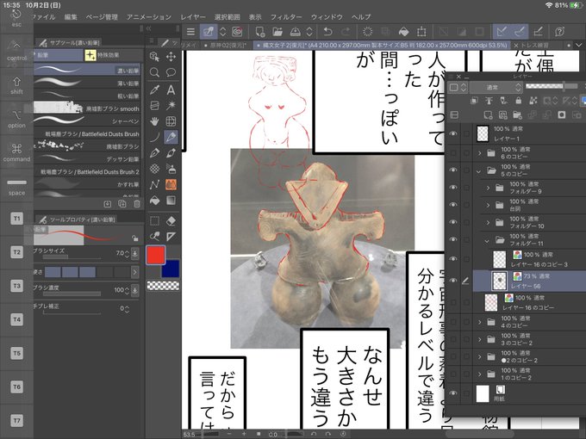Viewport: 586px width, 439px height.
Task: Click the red main color swatch
Action: pos(155,255)
